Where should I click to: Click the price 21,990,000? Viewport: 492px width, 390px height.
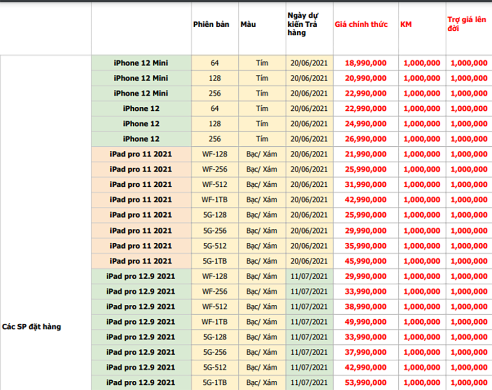click(365, 154)
